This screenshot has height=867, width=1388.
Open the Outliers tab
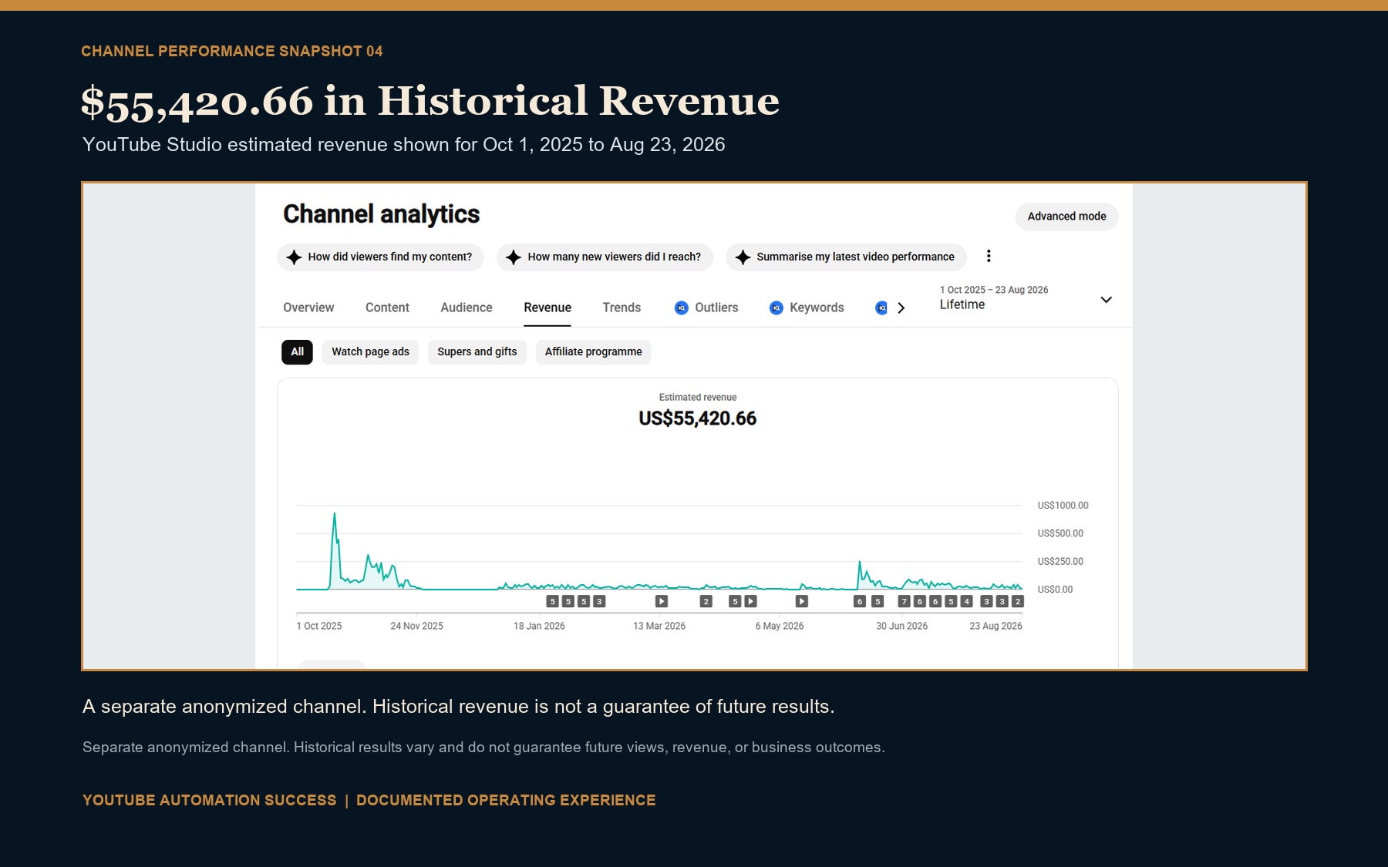click(706, 307)
